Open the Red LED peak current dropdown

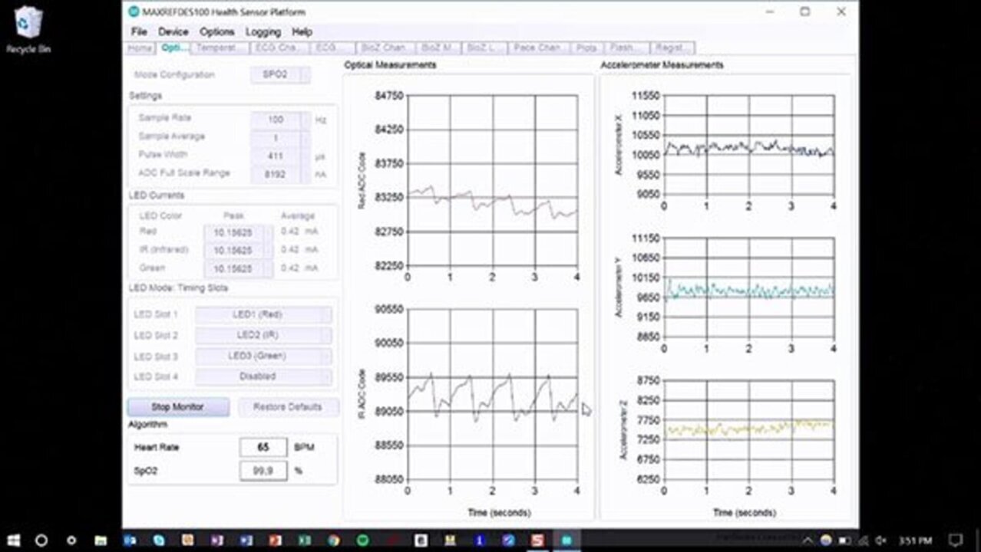point(238,232)
